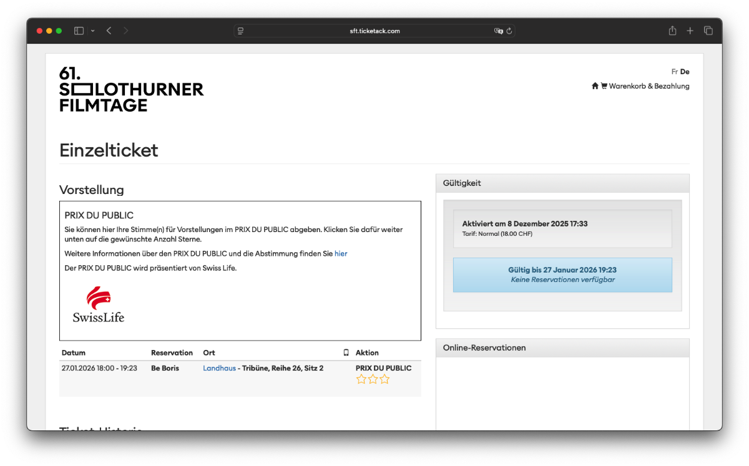Image resolution: width=749 pixels, height=466 pixels.
Task: Select the De language option
Action: coord(685,72)
